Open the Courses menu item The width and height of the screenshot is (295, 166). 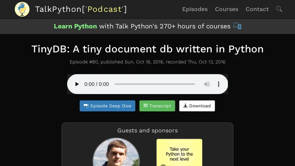226,9
